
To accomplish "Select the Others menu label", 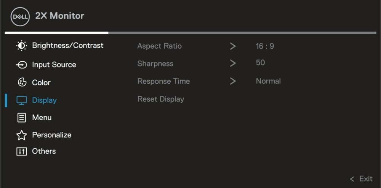I will point(44,151).
